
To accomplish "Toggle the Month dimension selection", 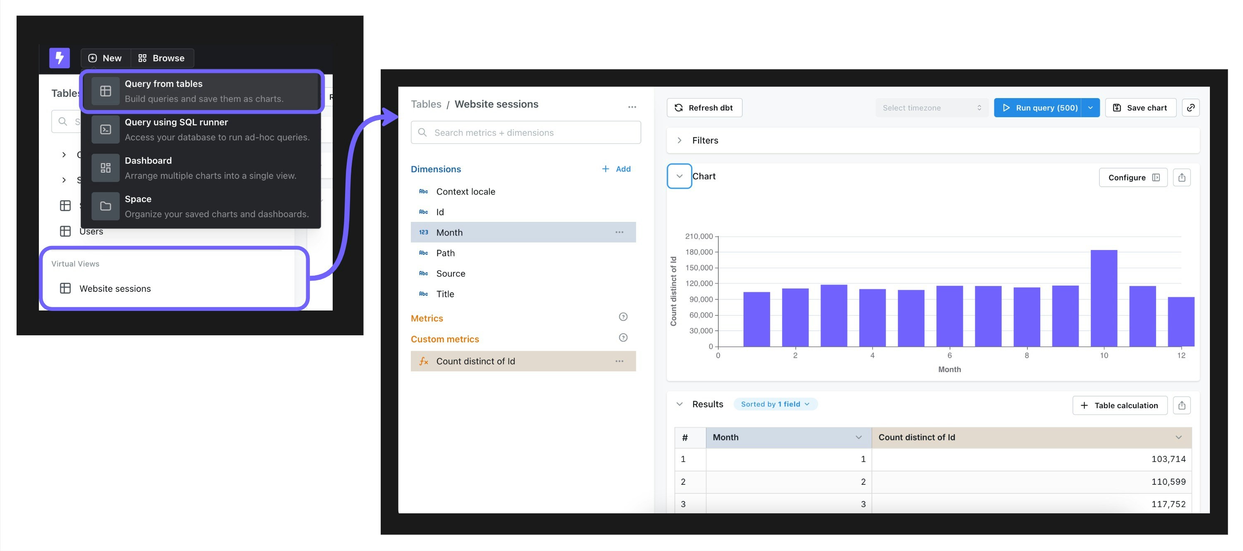I will 449,232.
